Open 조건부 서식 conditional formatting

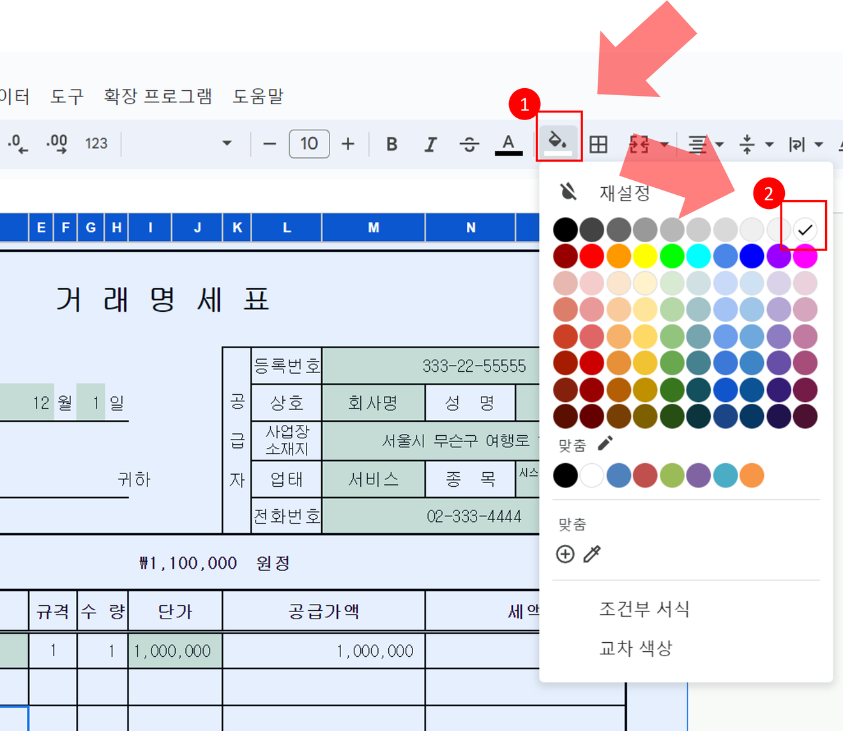(644, 609)
